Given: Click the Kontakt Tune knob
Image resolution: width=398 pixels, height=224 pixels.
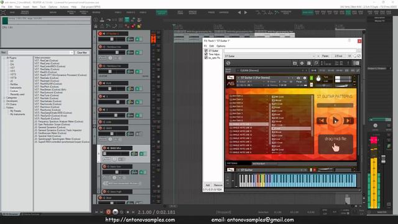Looking at the screenshot, I should click(x=318, y=79).
